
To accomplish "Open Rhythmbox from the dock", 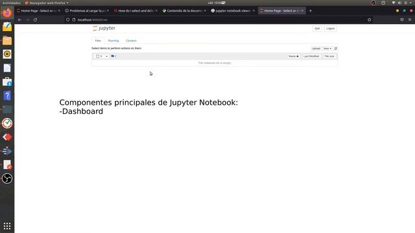I will pos(7,54).
